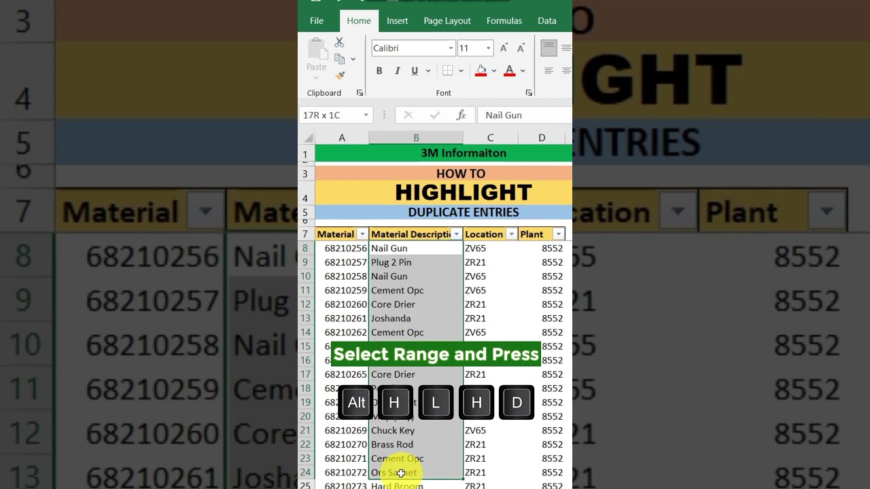Click Material cell 68210262
Image resolution: width=870 pixels, height=489 pixels.
[x=342, y=333]
